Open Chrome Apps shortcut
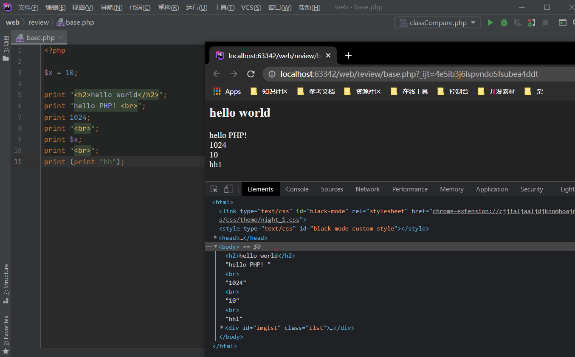The width and height of the screenshot is (575, 357). [227, 91]
